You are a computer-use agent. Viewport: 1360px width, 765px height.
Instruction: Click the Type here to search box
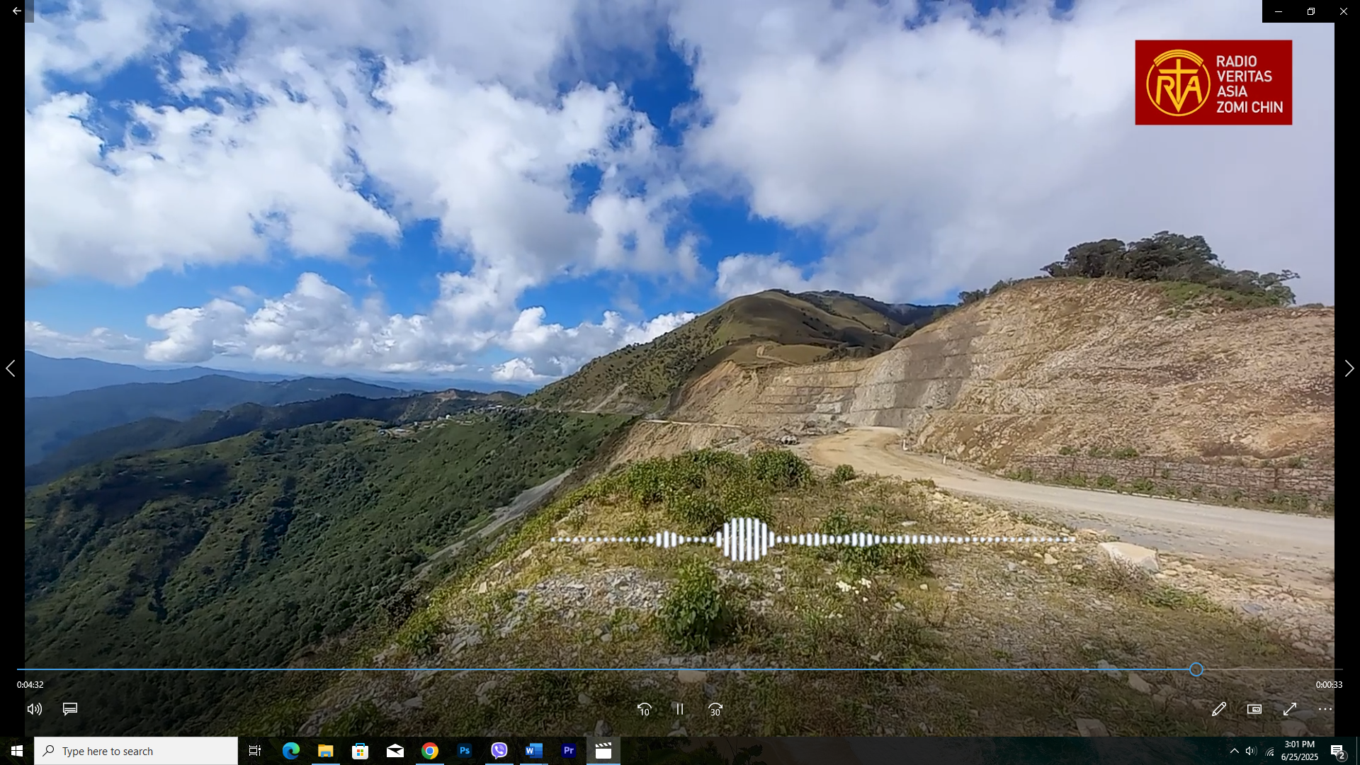click(136, 751)
